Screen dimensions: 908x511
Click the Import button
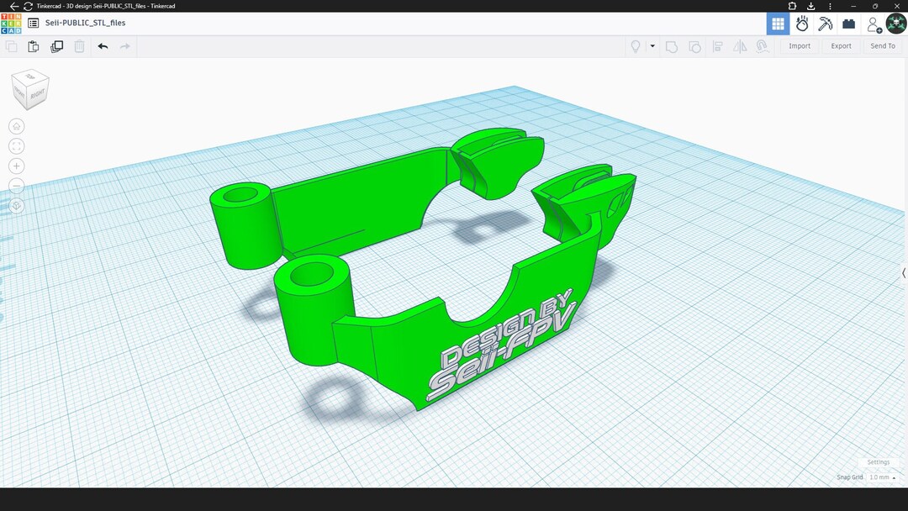799,46
